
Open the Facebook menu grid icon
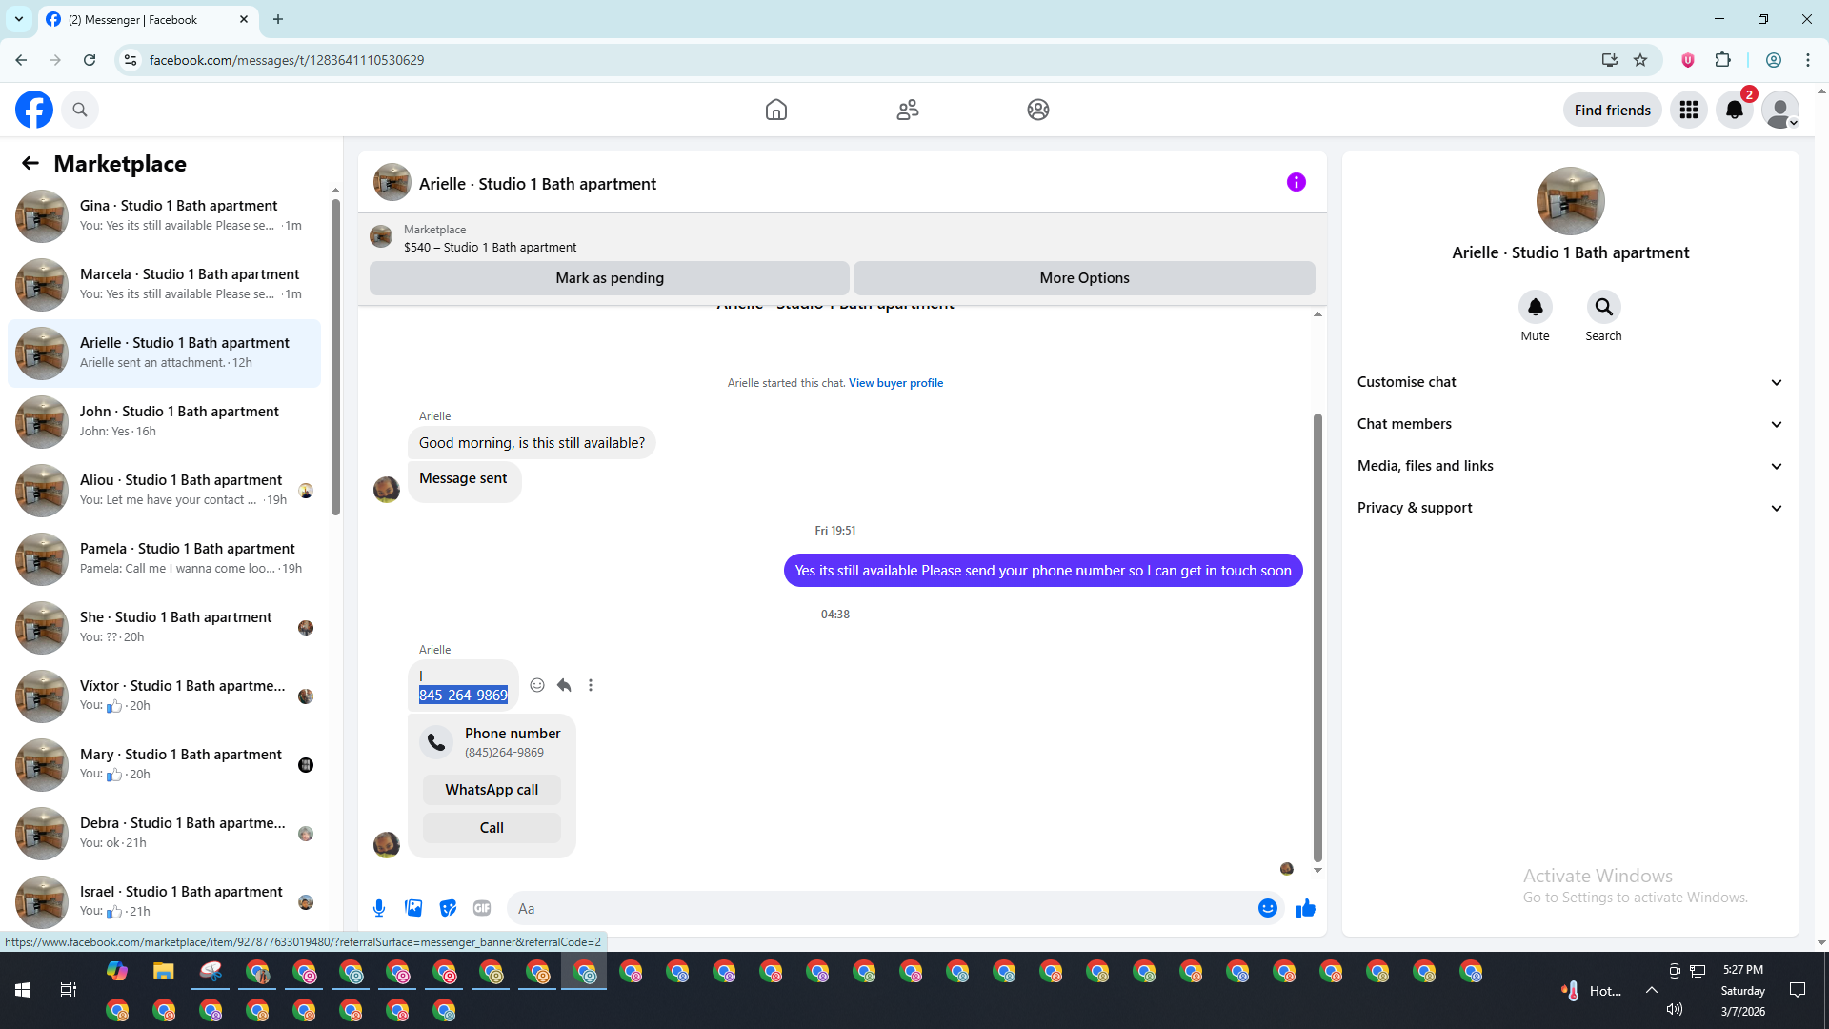[x=1689, y=110]
